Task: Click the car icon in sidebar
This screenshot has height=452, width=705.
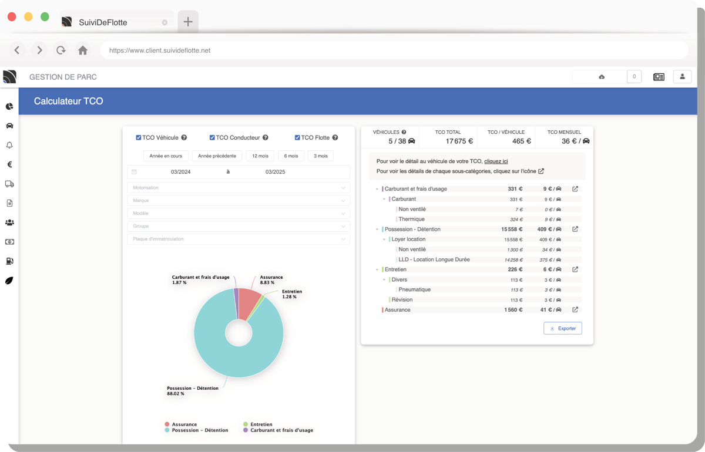Action: pos(9,126)
